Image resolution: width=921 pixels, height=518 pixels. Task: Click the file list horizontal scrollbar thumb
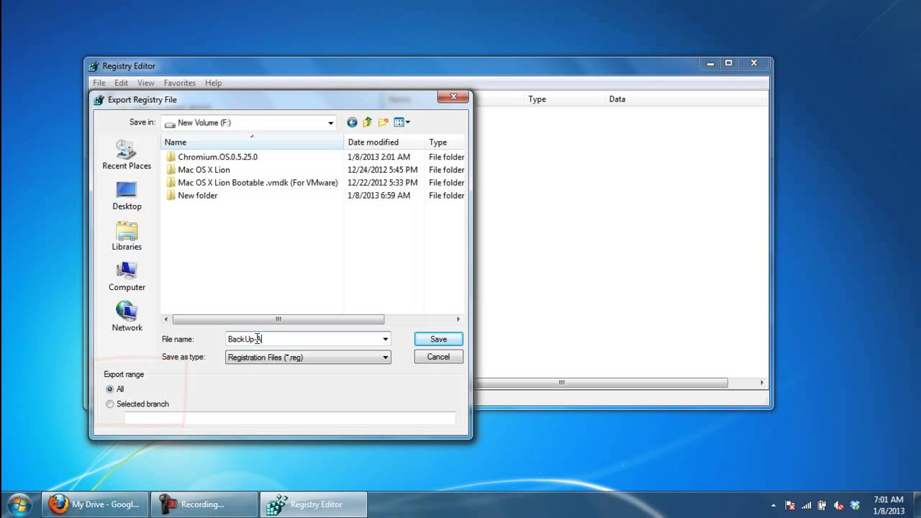[278, 319]
